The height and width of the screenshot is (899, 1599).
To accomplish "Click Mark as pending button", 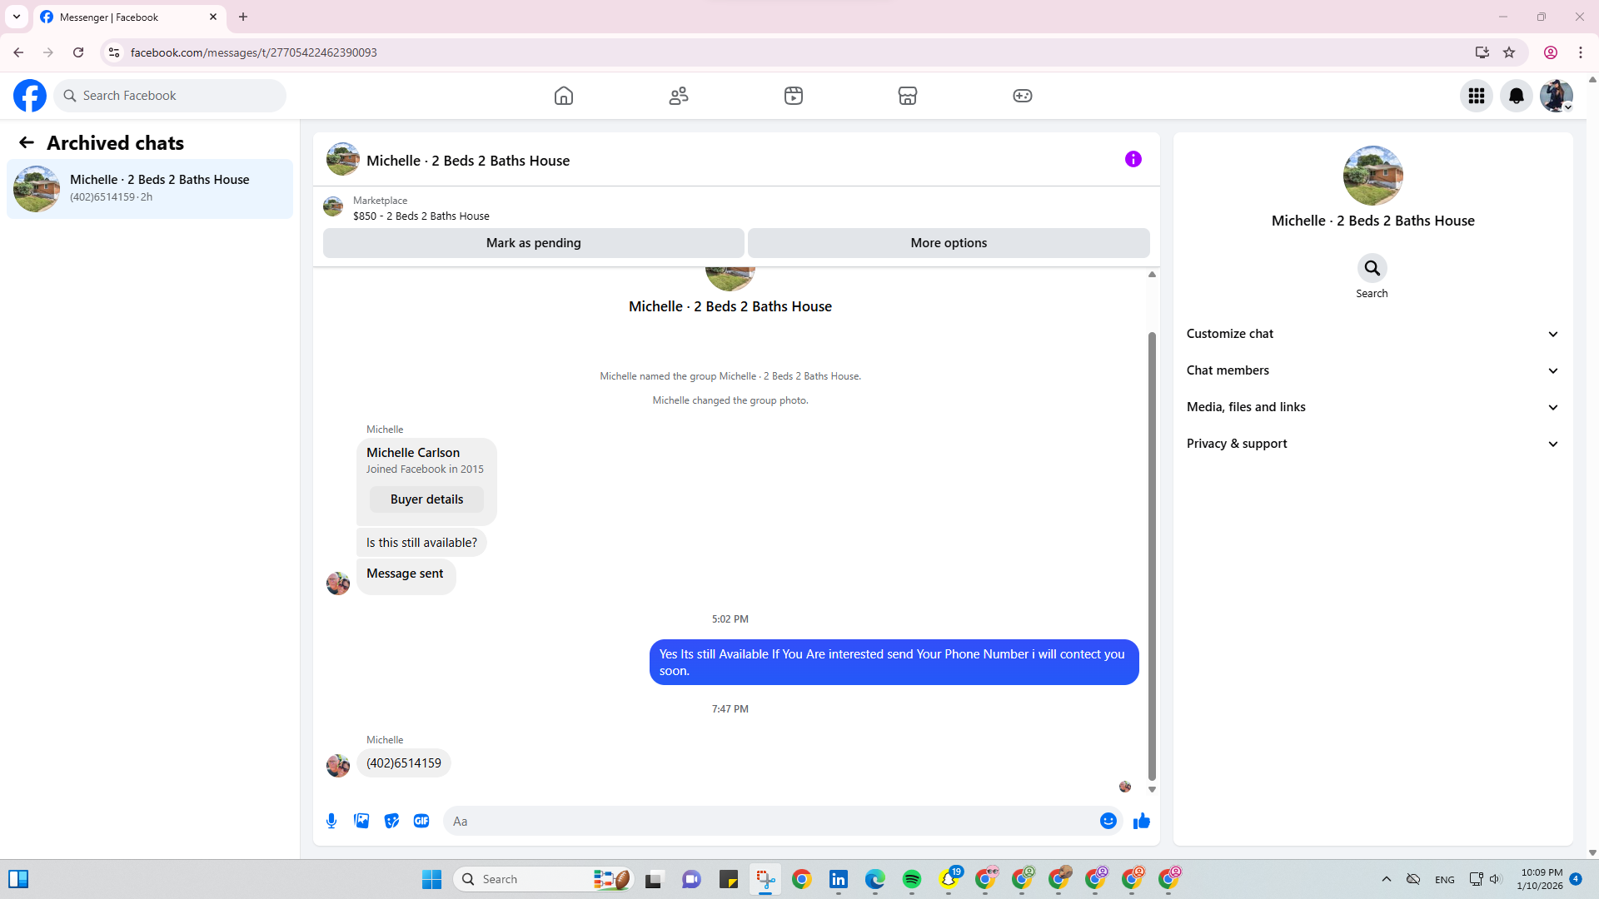I will pyautogui.click(x=533, y=243).
